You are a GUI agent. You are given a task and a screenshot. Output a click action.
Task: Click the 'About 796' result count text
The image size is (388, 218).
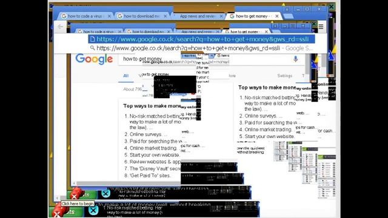point(133,89)
